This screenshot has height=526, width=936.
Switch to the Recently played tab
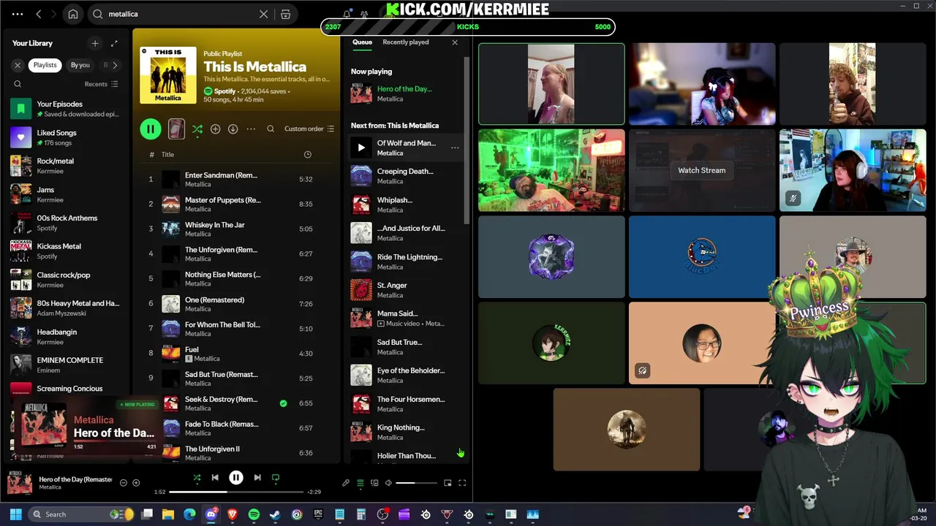(406, 42)
